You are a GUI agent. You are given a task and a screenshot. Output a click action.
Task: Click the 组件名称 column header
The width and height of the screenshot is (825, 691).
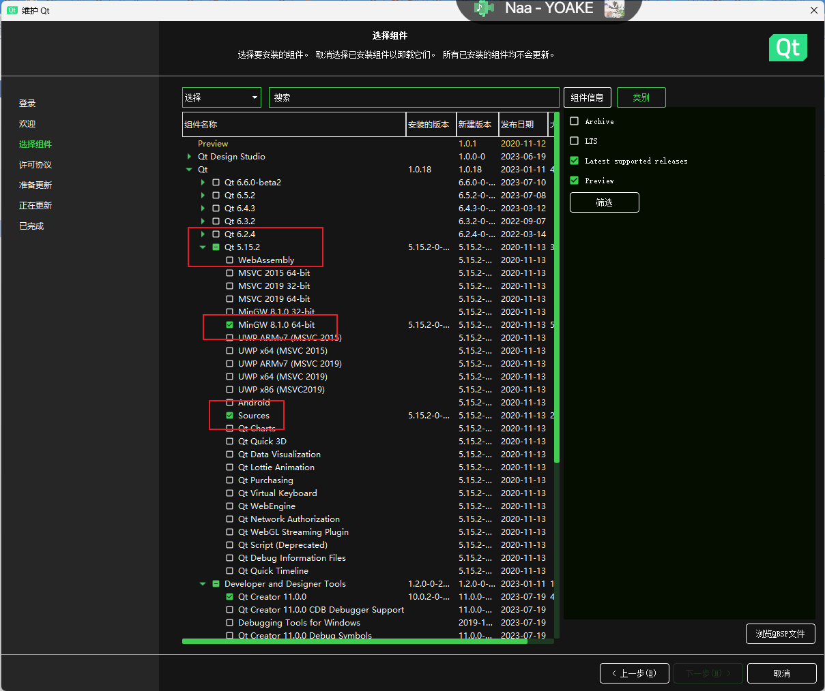coord(294,125)
